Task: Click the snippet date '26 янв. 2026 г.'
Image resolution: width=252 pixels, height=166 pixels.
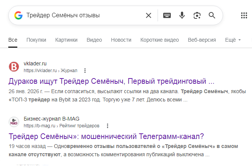Action: [26, 91]
